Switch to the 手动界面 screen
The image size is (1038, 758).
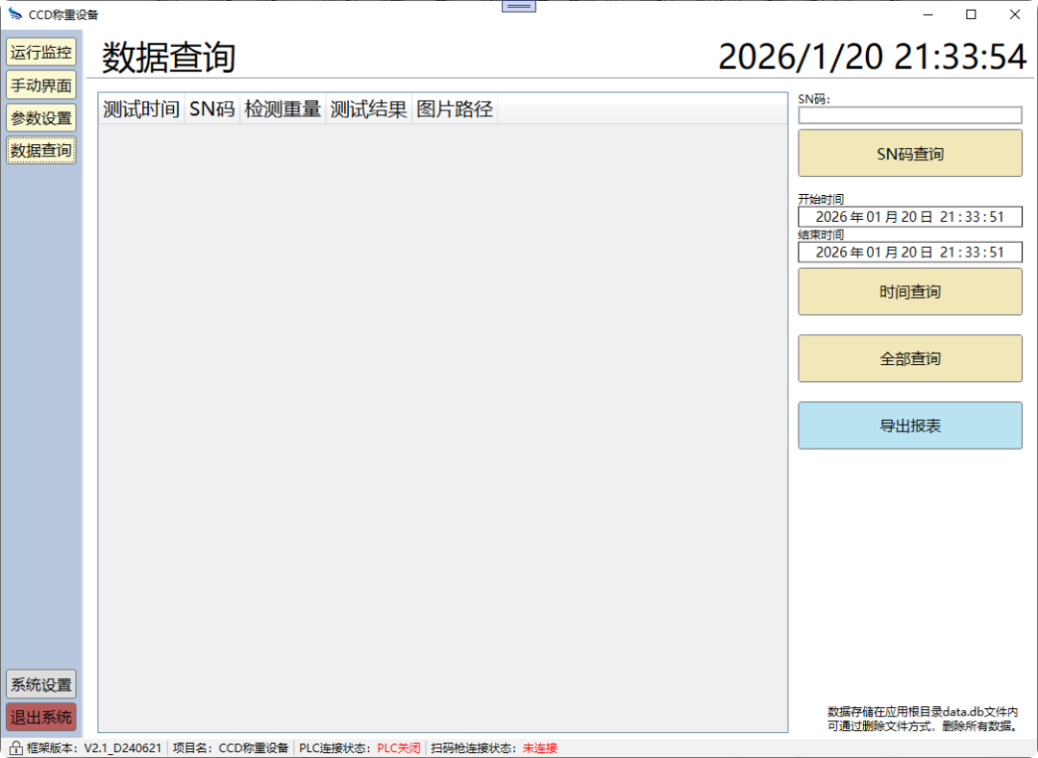click(x=40, y=85)
